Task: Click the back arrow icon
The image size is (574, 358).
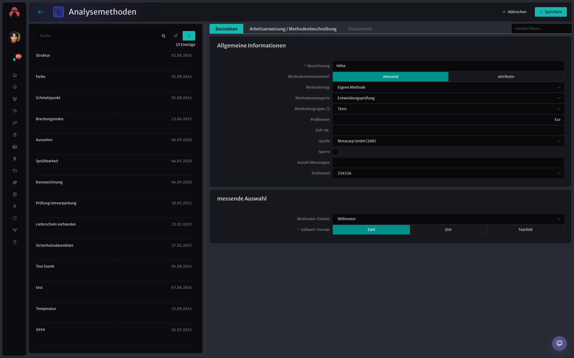Action: (x=41, y=12)
